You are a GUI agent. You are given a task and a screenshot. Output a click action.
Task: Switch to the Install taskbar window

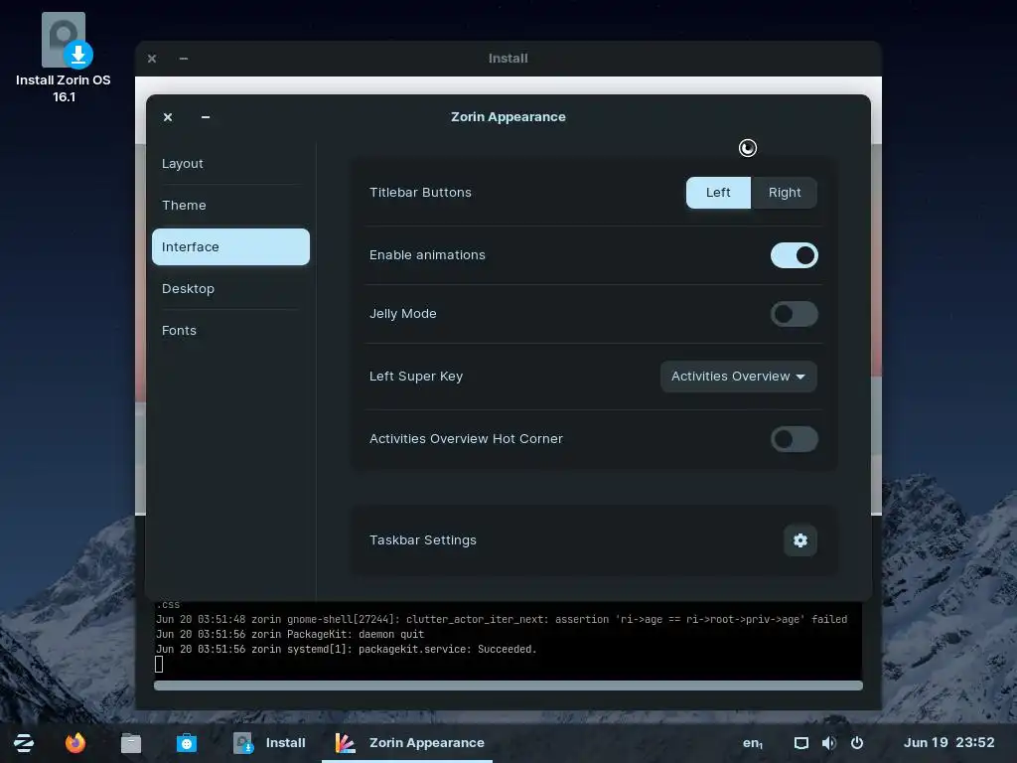[270, 743]
